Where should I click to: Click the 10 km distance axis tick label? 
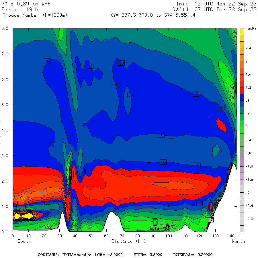(28, 236)
